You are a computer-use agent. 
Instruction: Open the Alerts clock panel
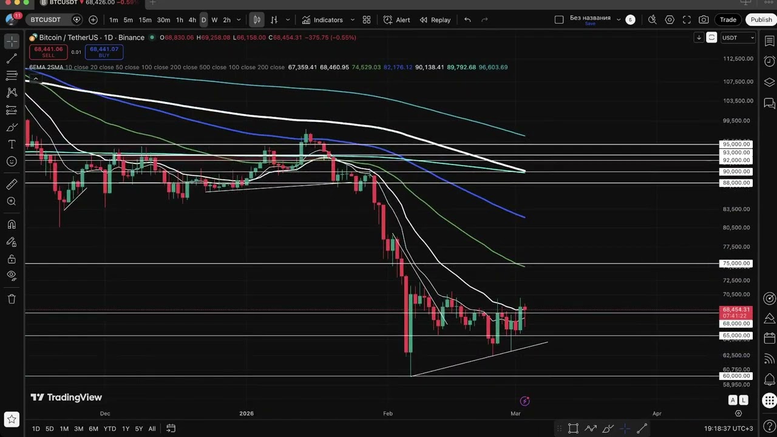pos(769,61)
